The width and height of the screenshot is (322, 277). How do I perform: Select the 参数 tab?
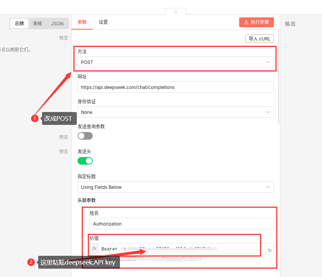[x=82, y=22]
